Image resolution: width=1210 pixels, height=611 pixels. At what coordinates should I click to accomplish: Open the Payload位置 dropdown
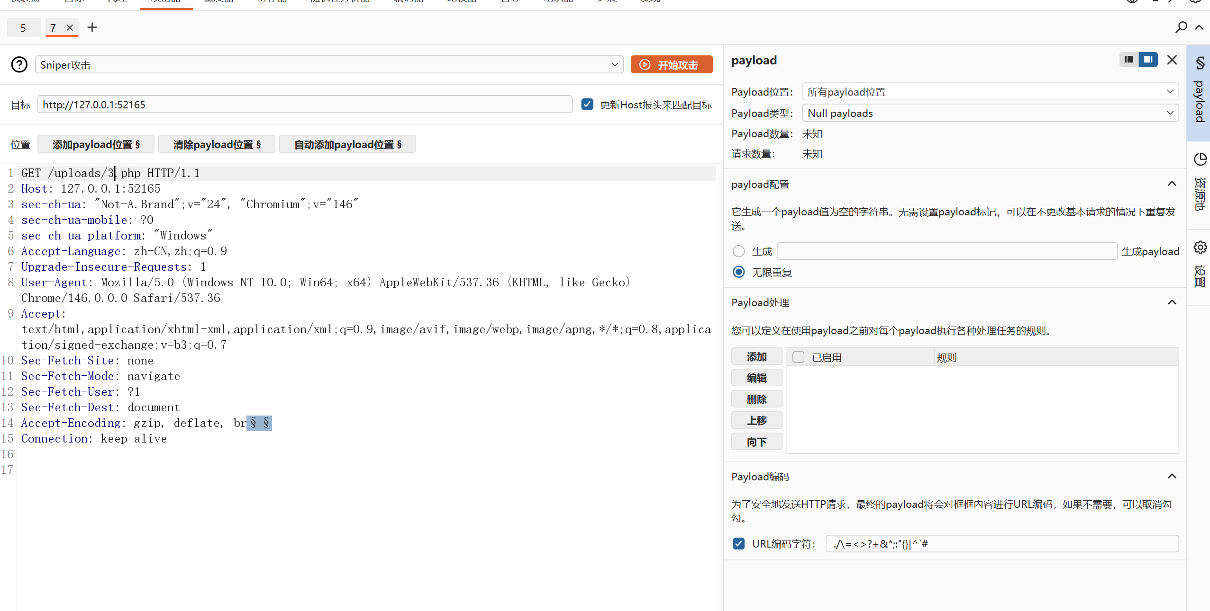click(990, 92)
